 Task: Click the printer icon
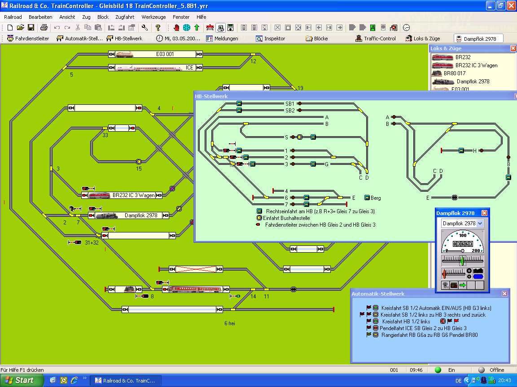coord(44,28)
